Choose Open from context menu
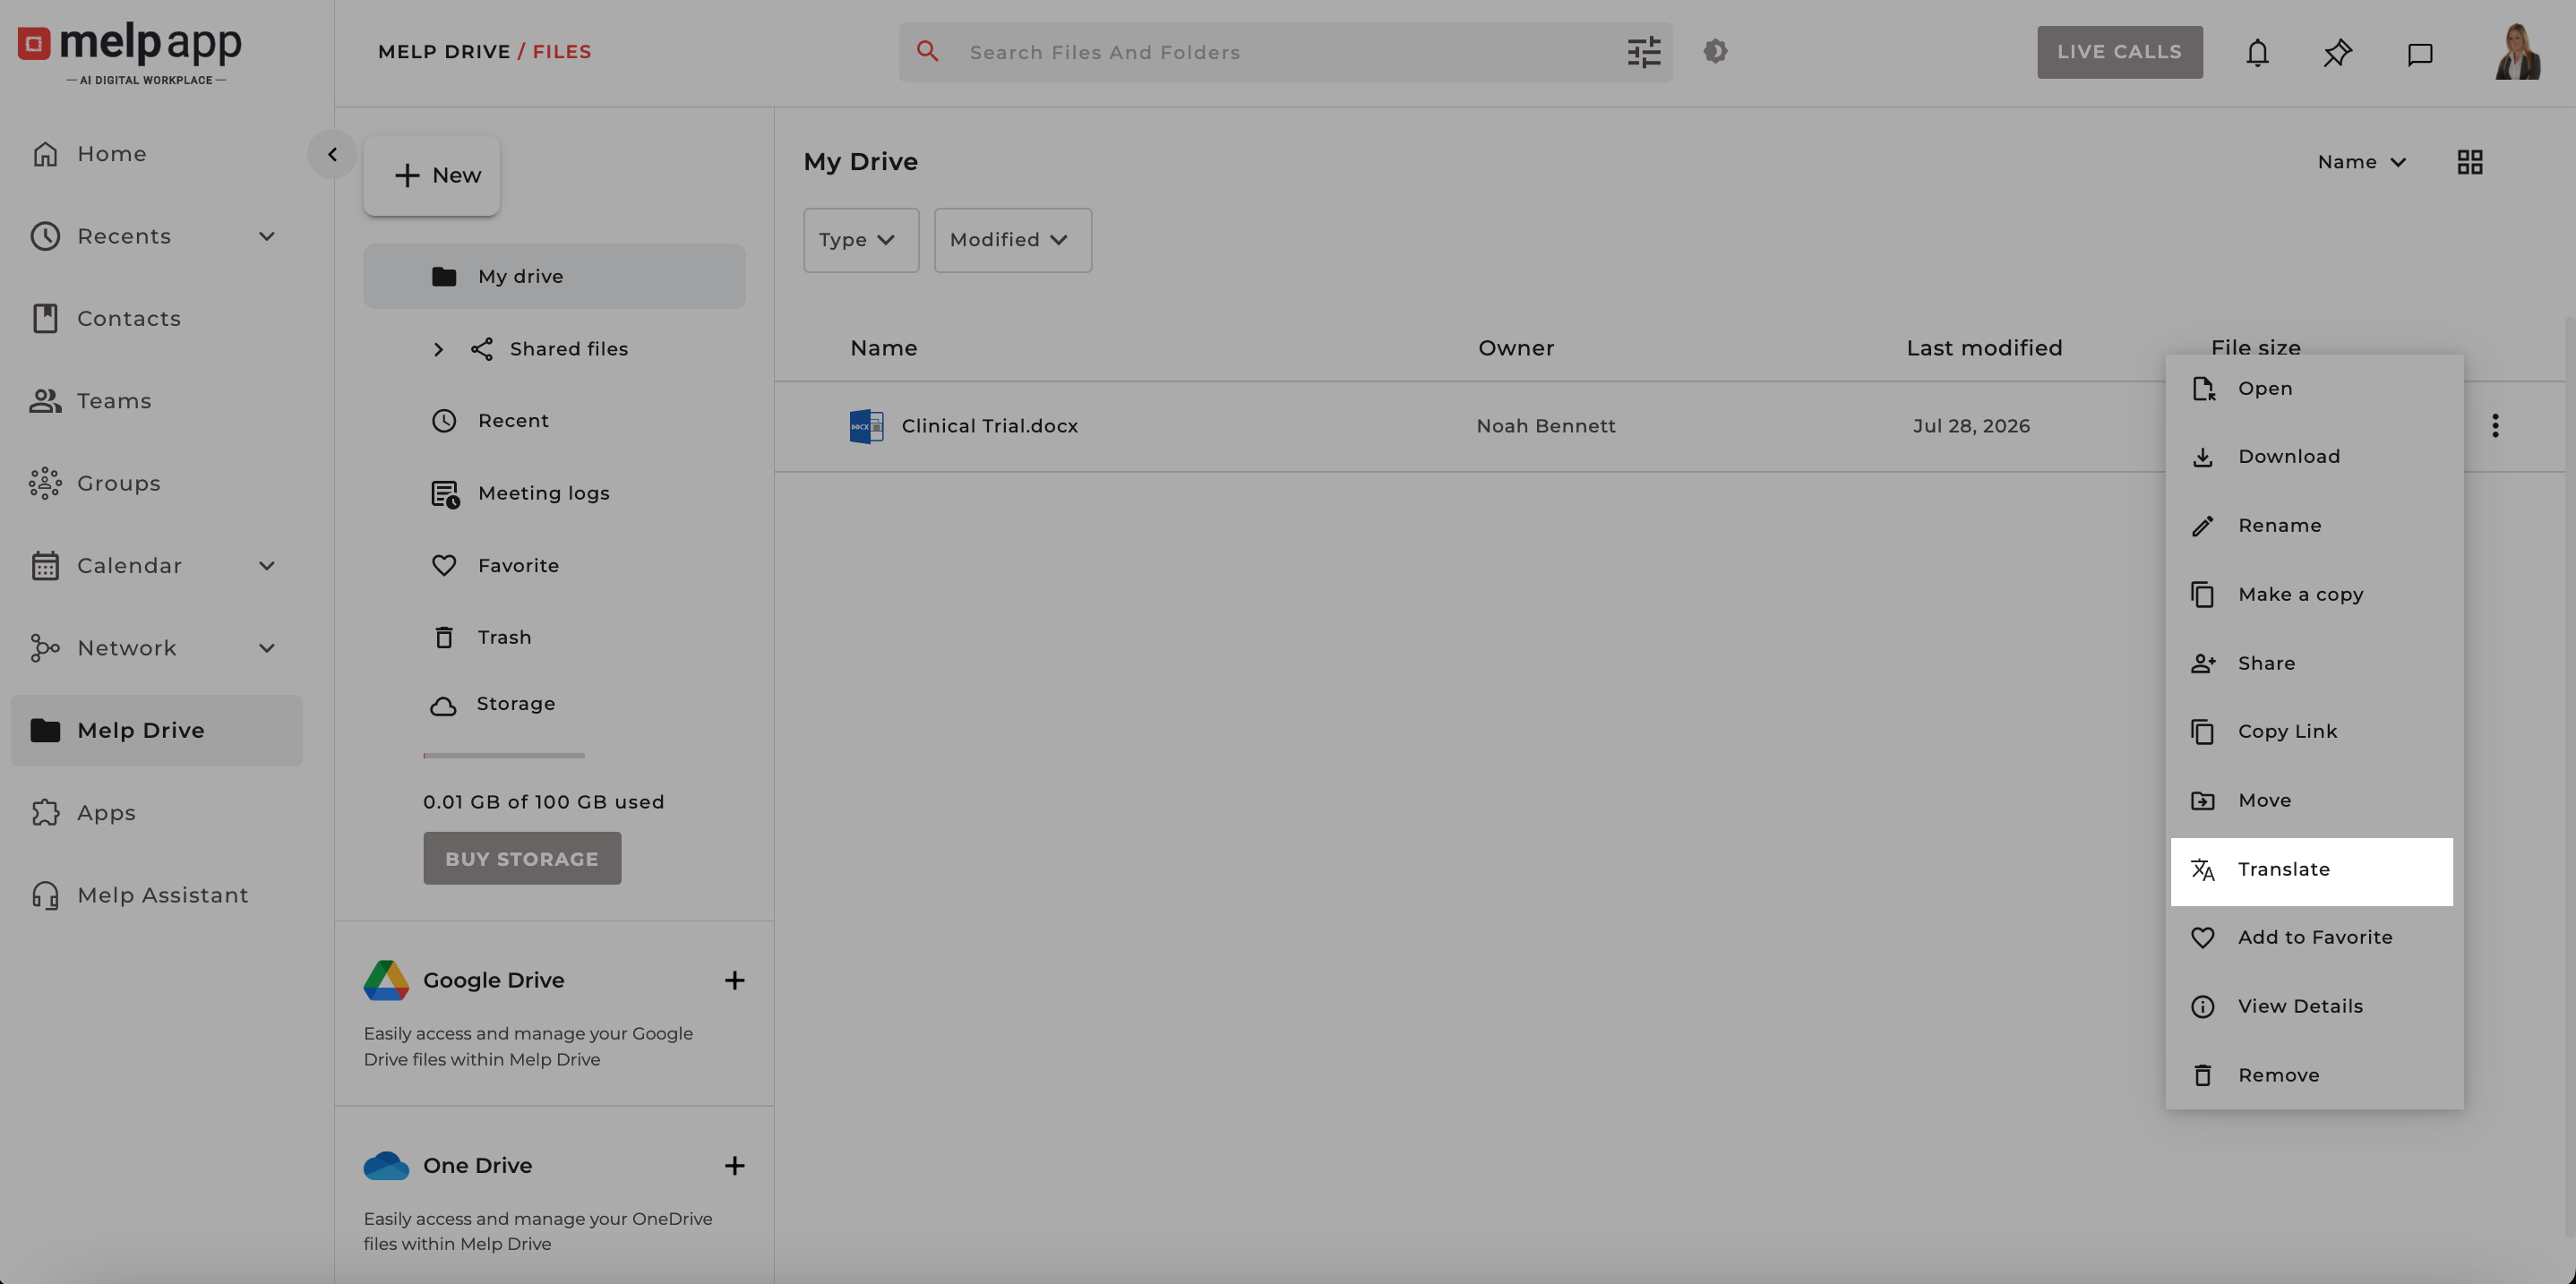The height and width of the screenshot is (1284, 2576). coord(2312,389)
